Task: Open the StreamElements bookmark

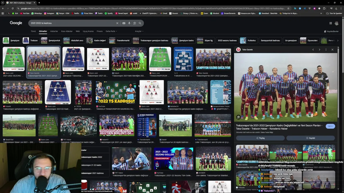Action: pyautogui.click(x=228, y=13)
